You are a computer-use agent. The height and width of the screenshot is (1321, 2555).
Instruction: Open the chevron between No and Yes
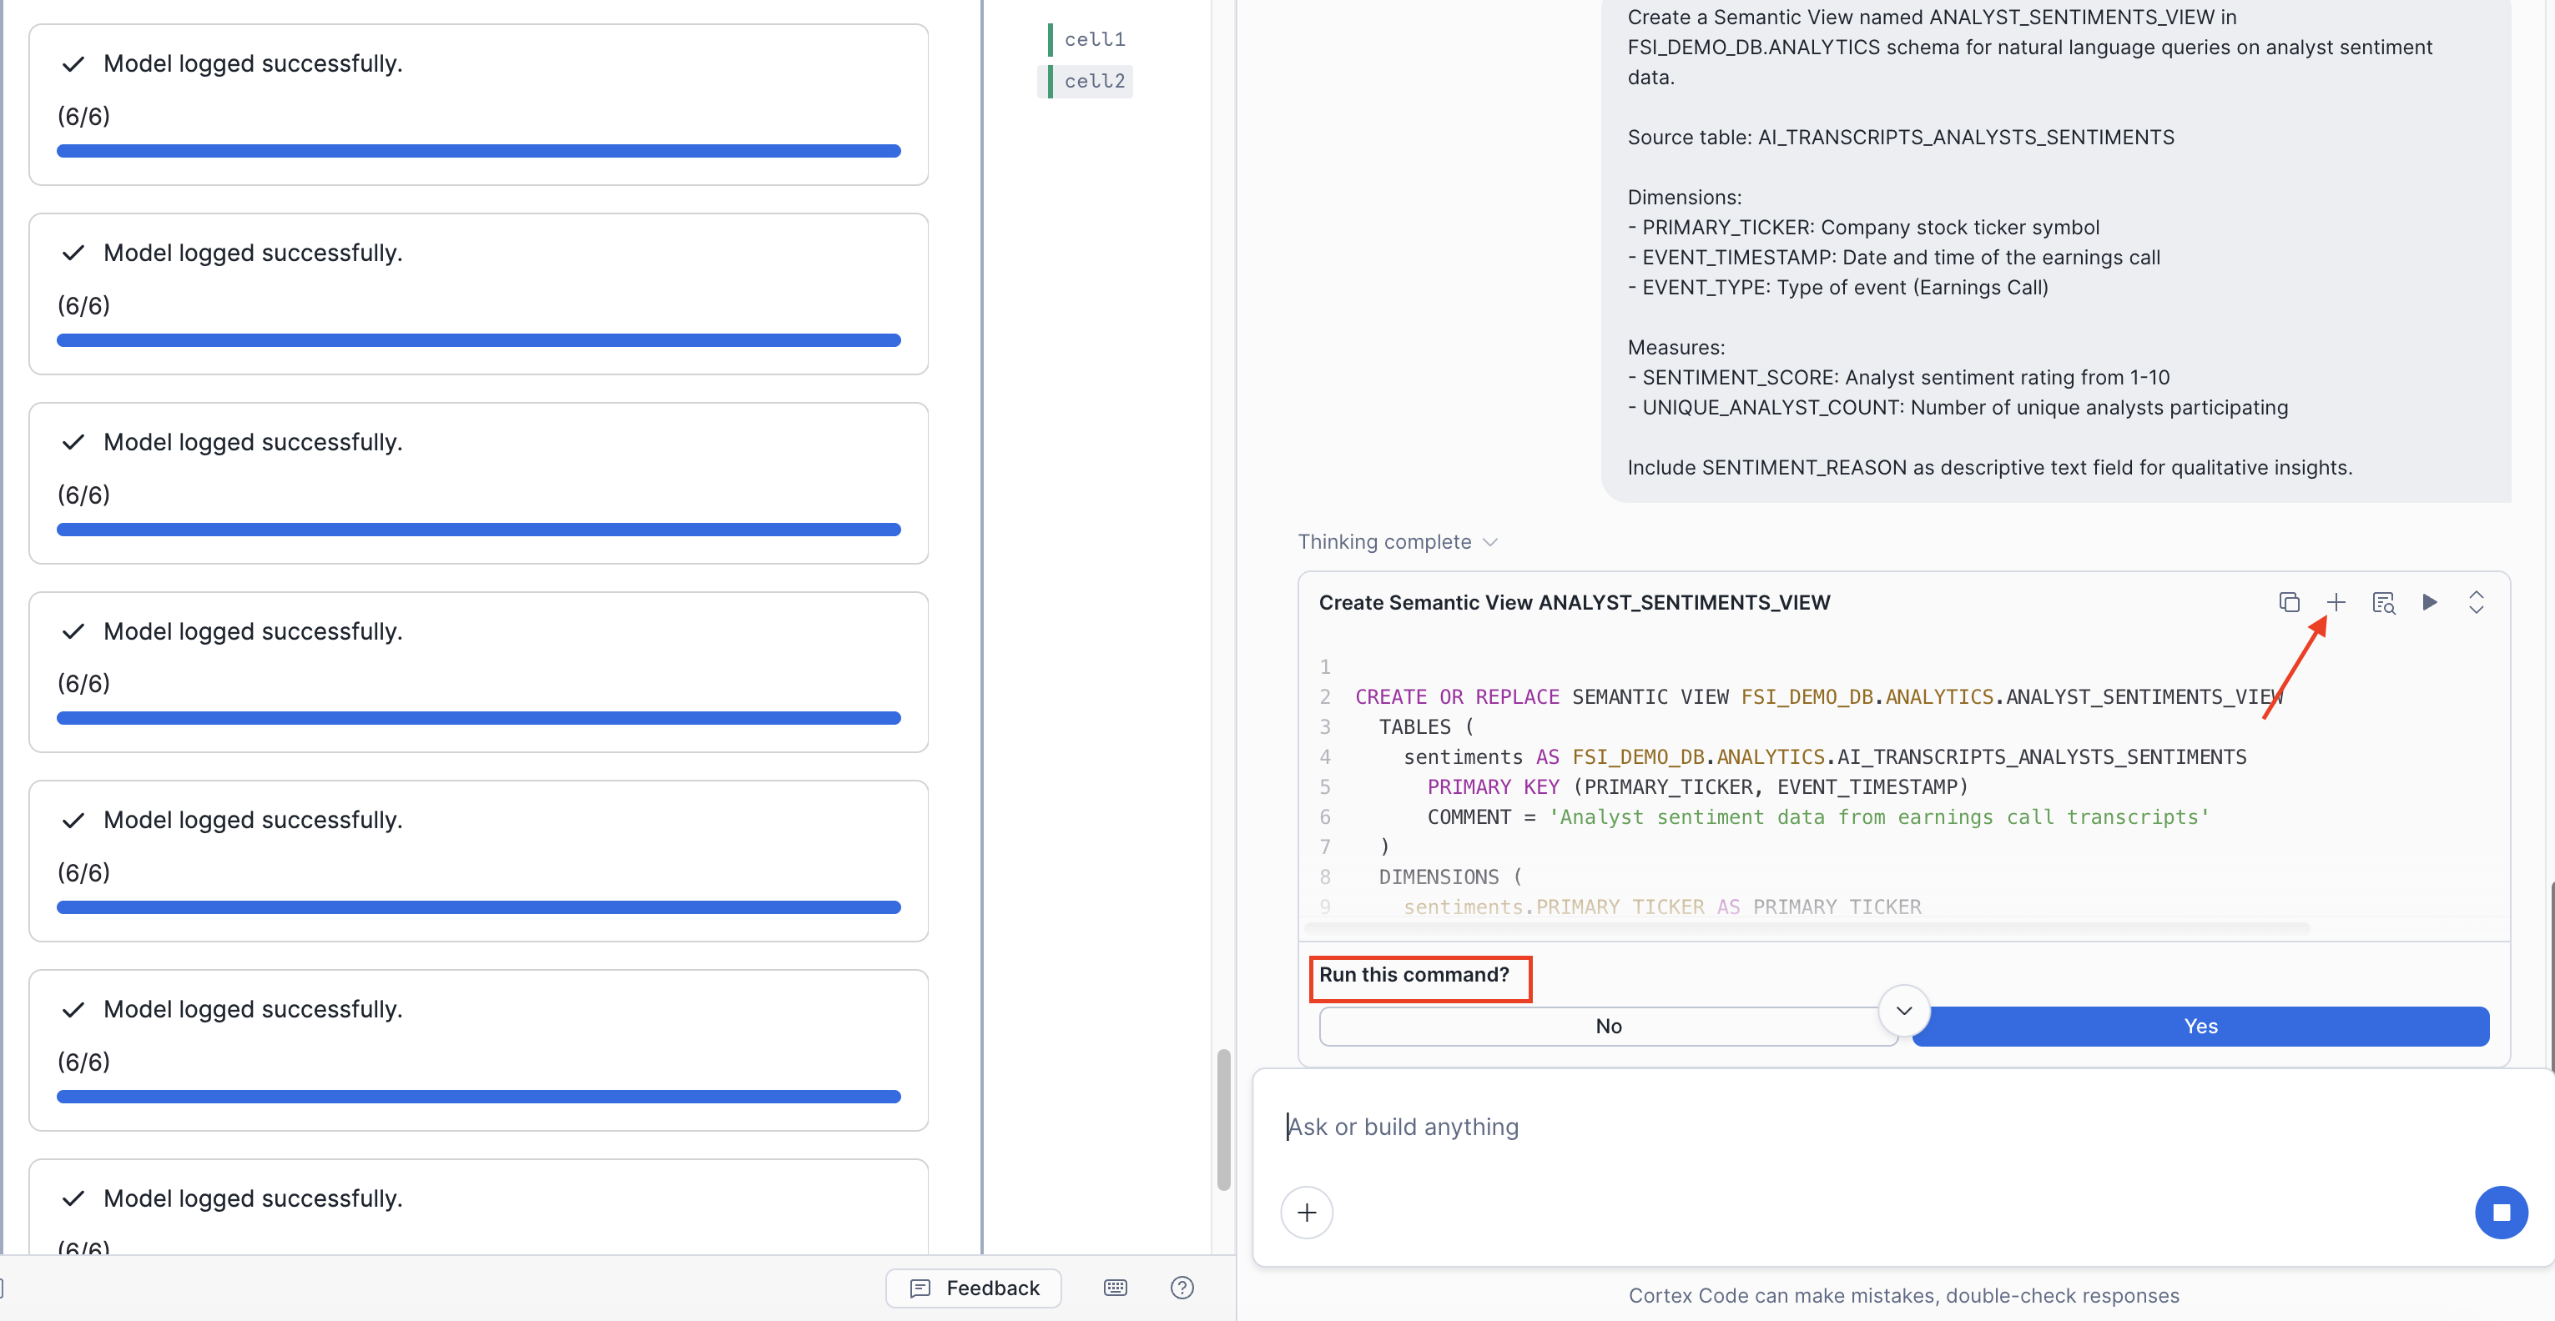1903,1011
